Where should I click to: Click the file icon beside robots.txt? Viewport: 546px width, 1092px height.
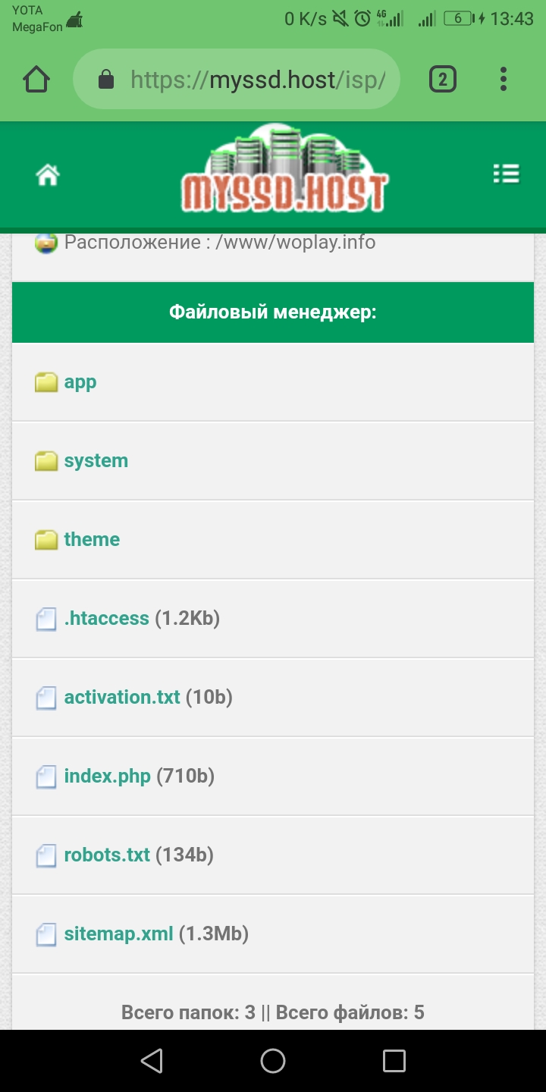pos(46,856)
